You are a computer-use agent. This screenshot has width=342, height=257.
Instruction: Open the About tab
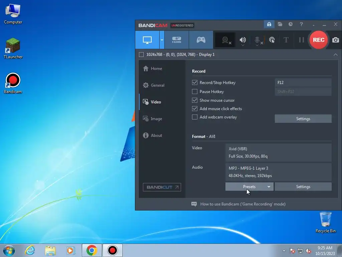(162, 136)
